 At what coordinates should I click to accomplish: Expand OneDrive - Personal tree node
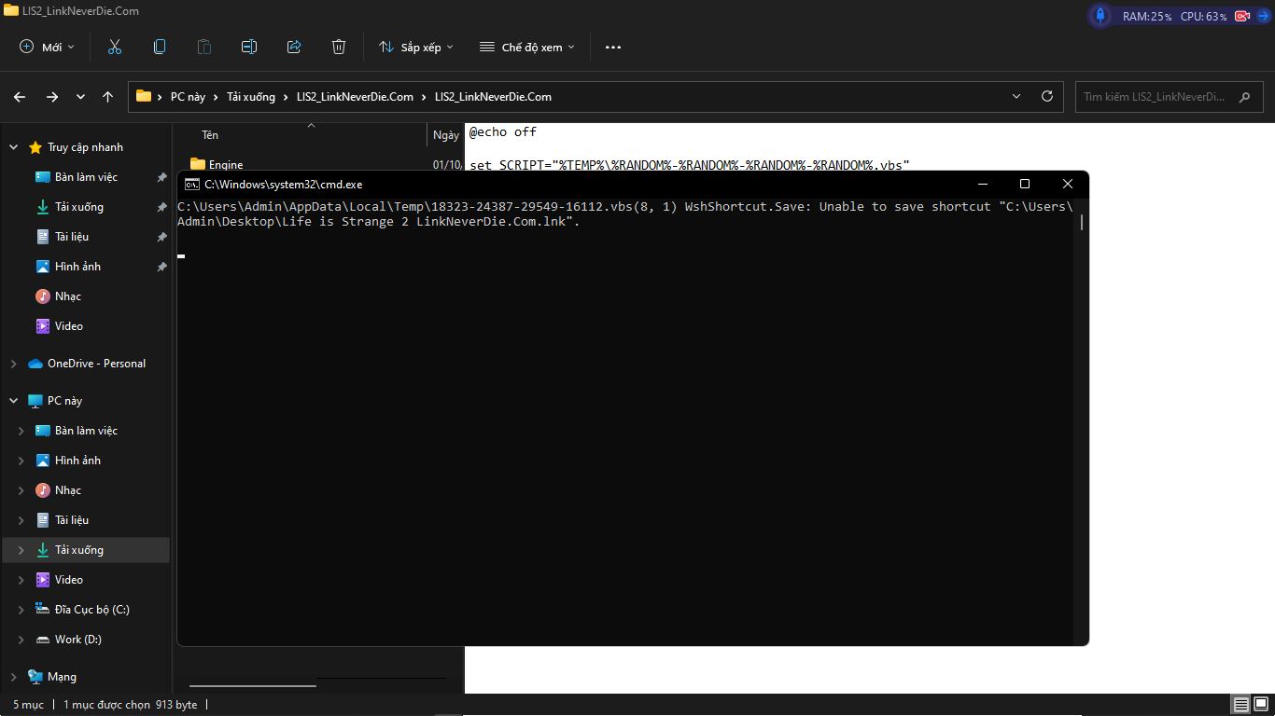click(x=14, y=364)
